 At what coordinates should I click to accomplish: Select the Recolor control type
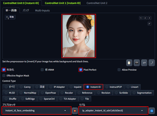pos(67,93)
